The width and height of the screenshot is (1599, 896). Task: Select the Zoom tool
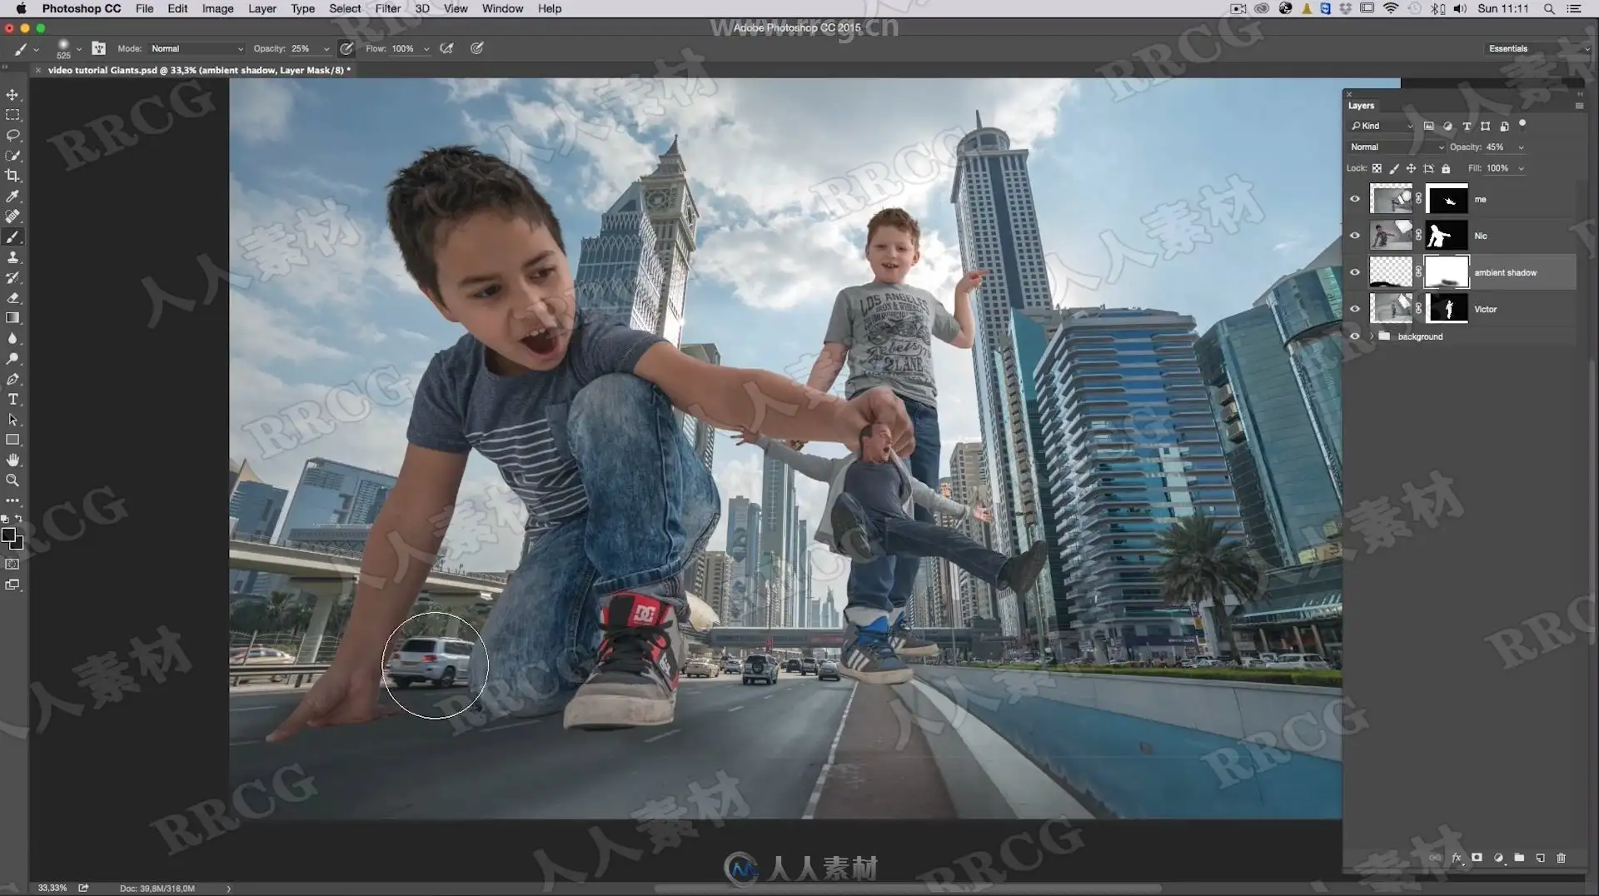click(x=12, y=480)
